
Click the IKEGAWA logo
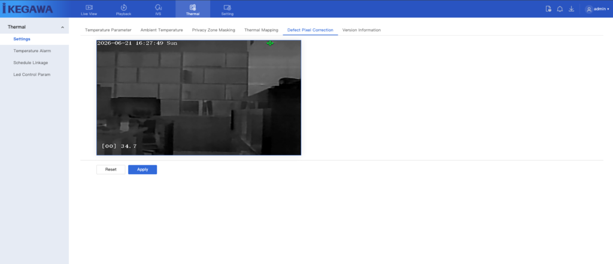point(28,8)
